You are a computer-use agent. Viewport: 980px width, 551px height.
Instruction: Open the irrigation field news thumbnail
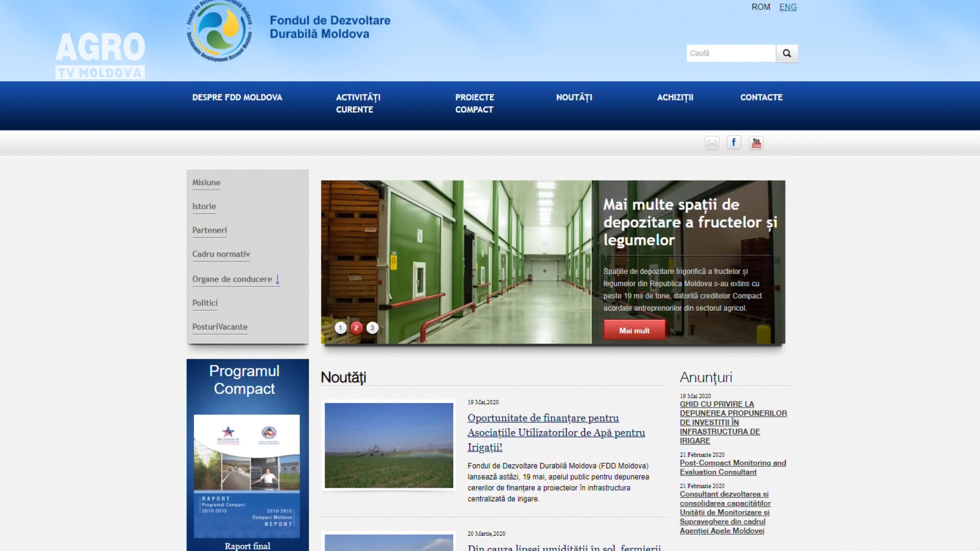click(389, 445)
